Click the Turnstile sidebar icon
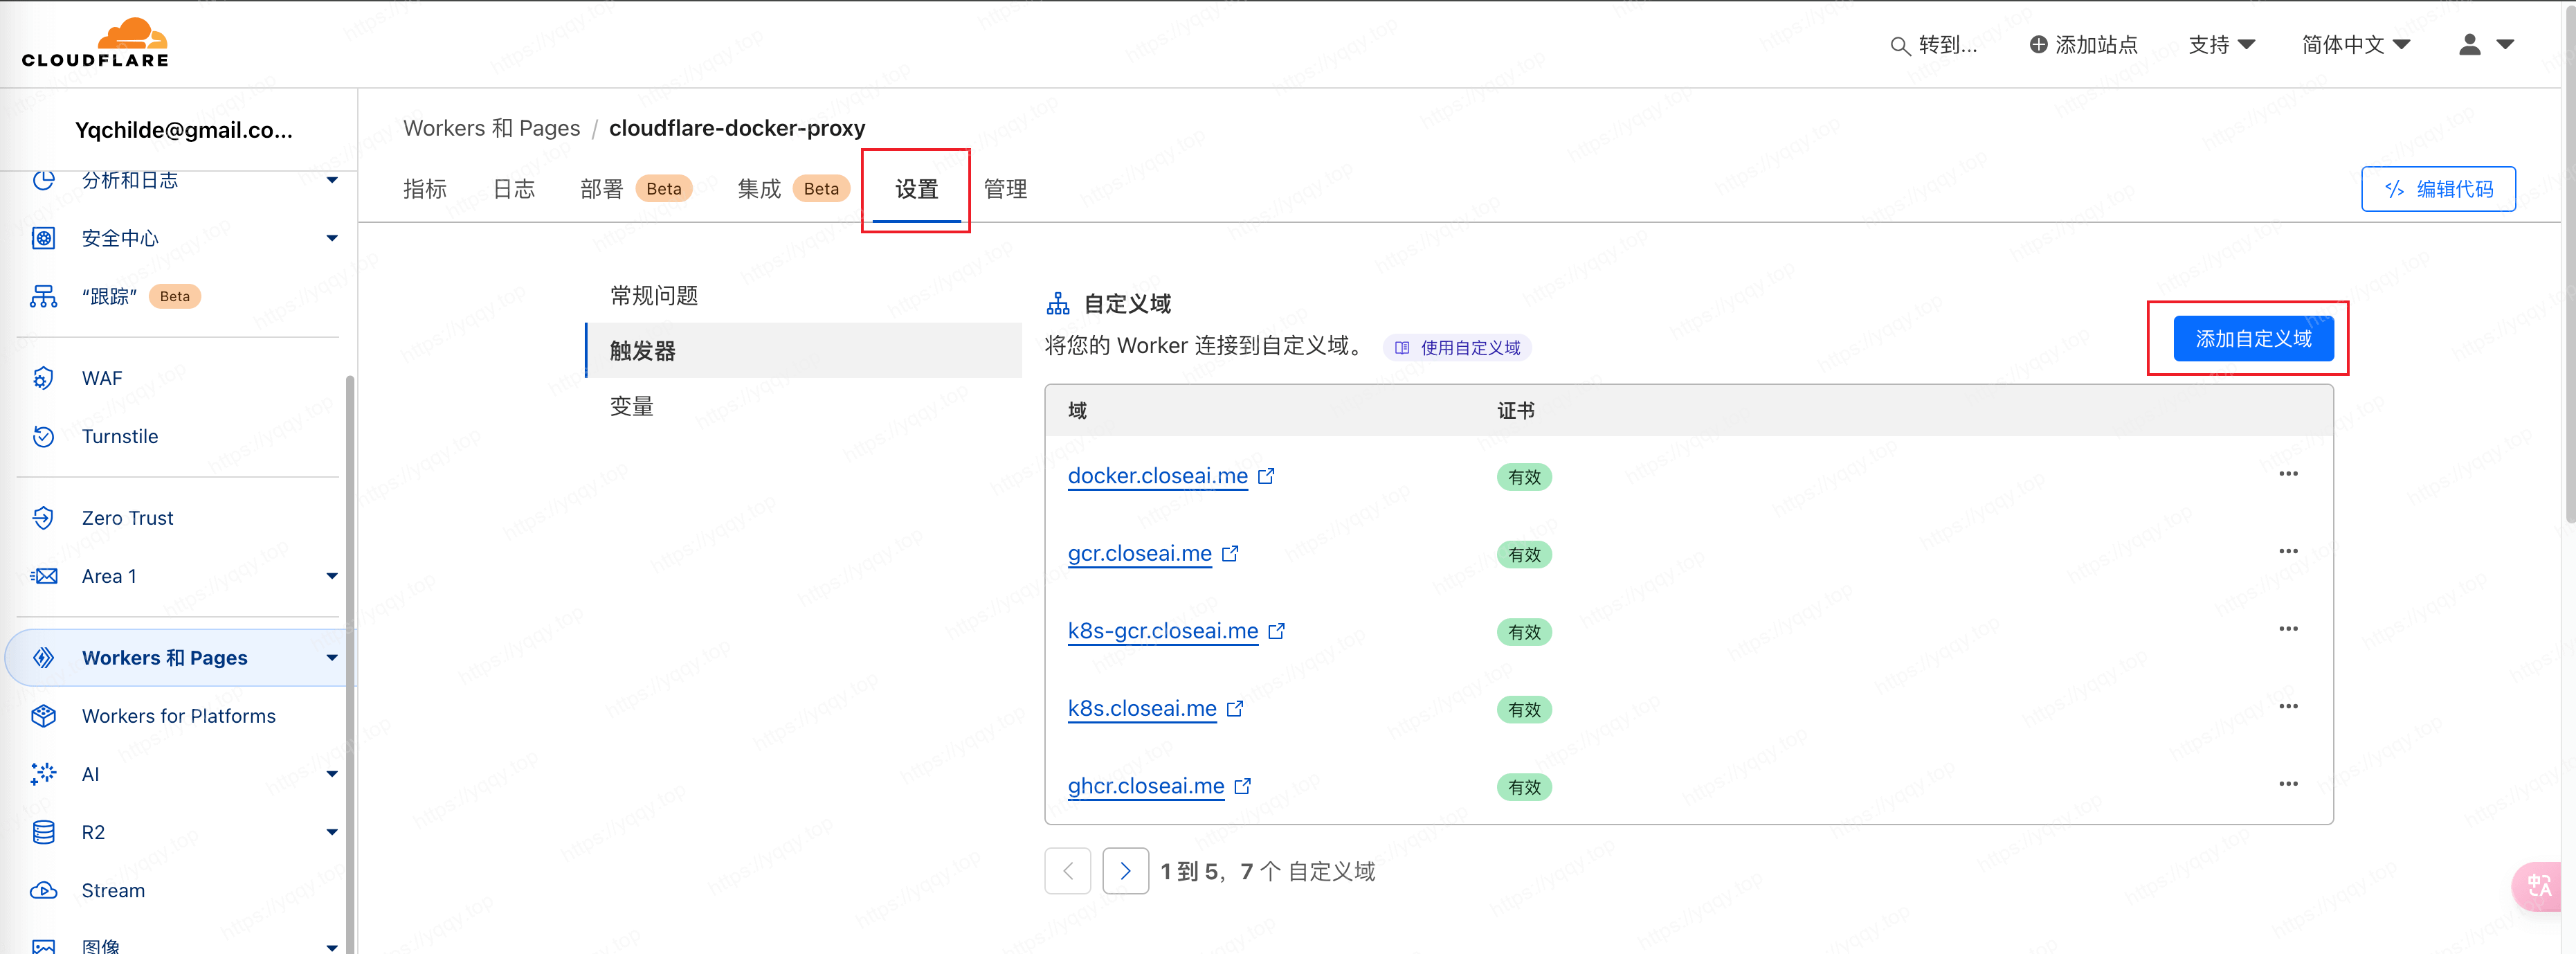Viewport: 2576px width, 954px height. [43, 436]
